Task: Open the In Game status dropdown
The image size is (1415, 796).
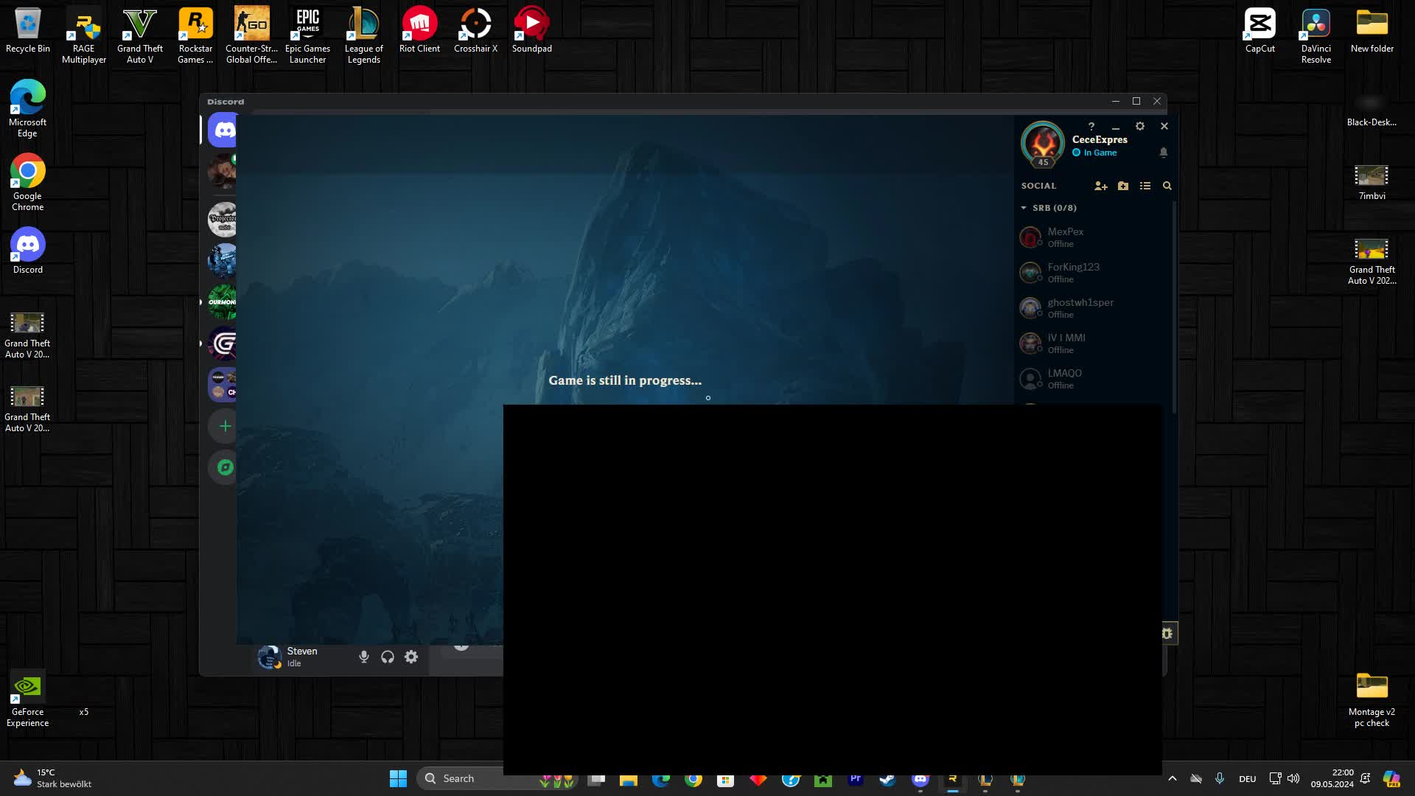Action: pos(1100,153)
